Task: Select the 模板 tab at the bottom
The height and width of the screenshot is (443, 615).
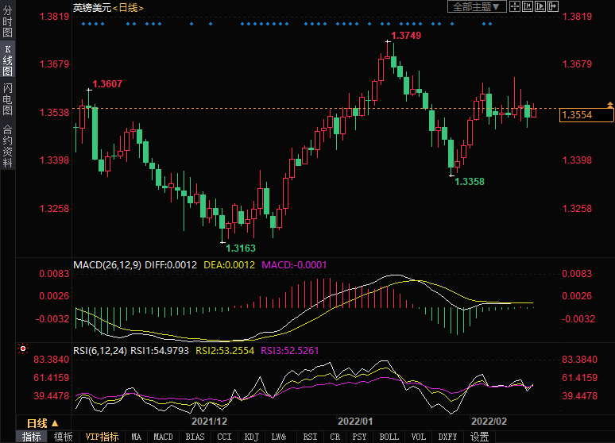Action: [x=63, y=437]
